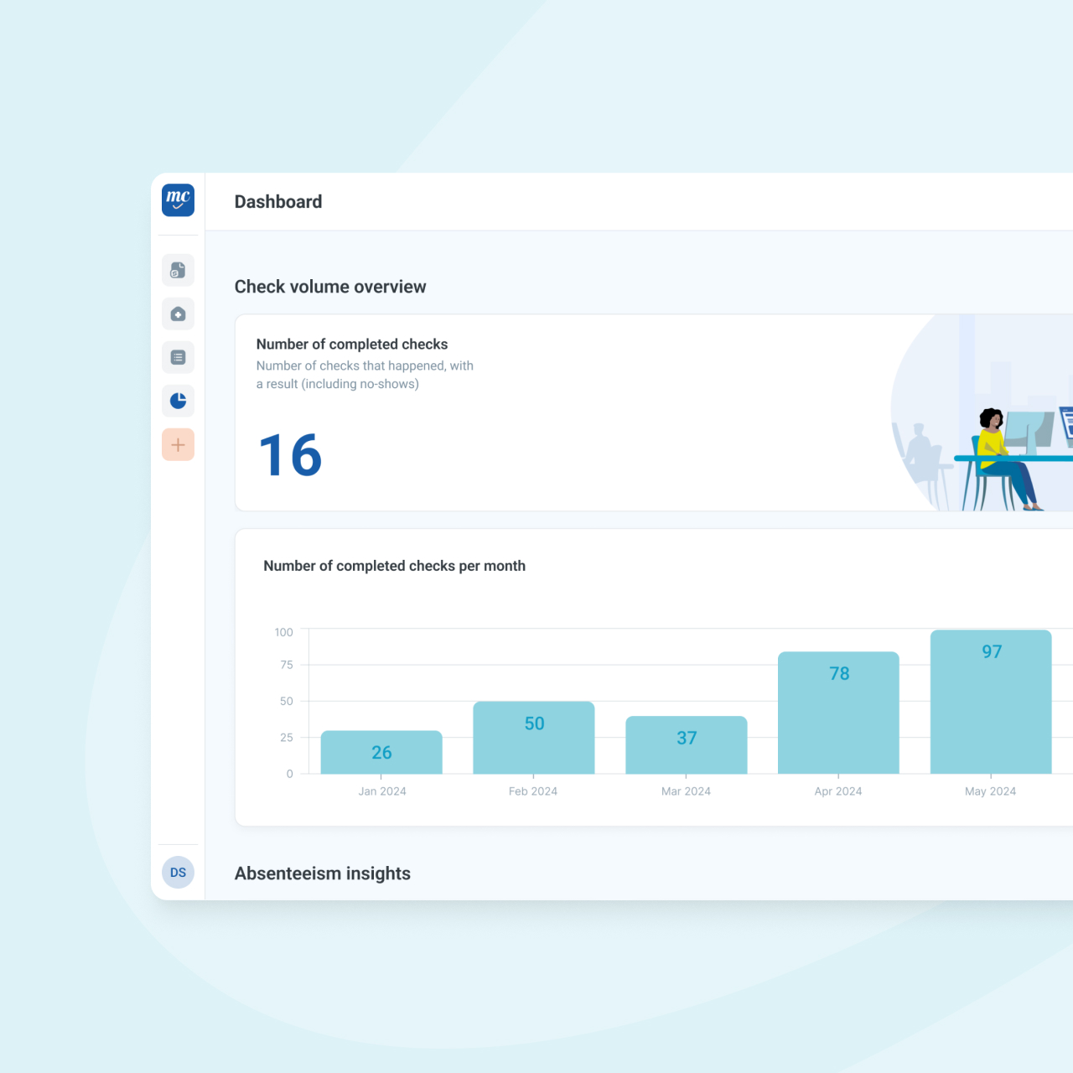Click the Check volume overview heading
Viewport: 1073px width, 1073px height.
click(x=330, y=287)
